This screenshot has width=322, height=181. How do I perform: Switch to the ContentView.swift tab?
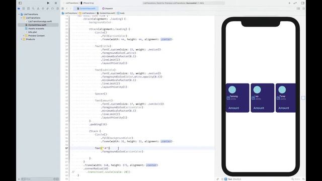(x=86, y=9)
